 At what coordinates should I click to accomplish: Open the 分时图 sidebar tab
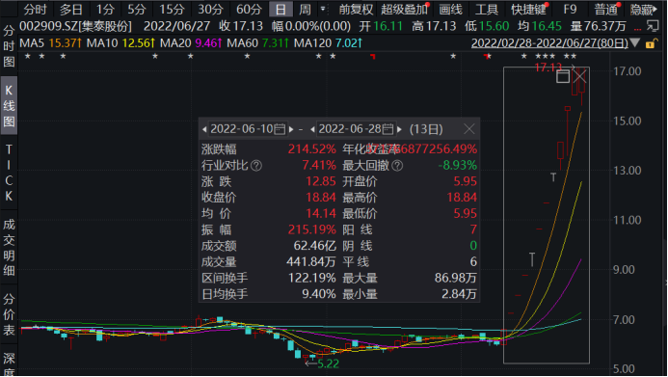(9, 46)
